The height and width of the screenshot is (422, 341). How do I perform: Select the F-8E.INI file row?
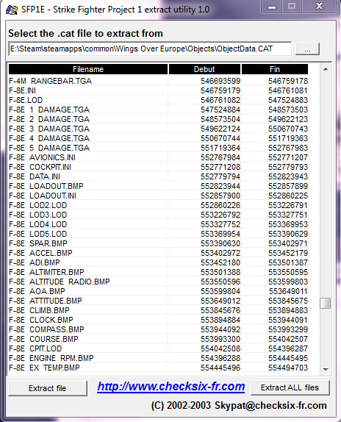pyautogui.click(x=158, y=90)
